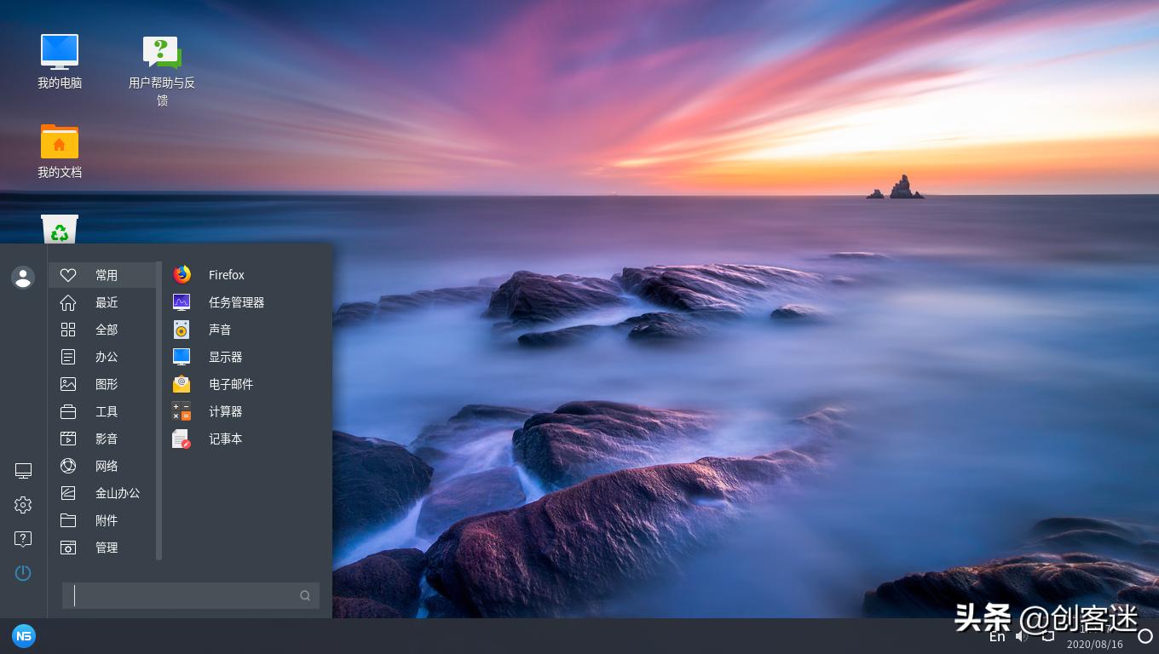
Task: Launch Firefox from the start menu
Action: point(226,274)
